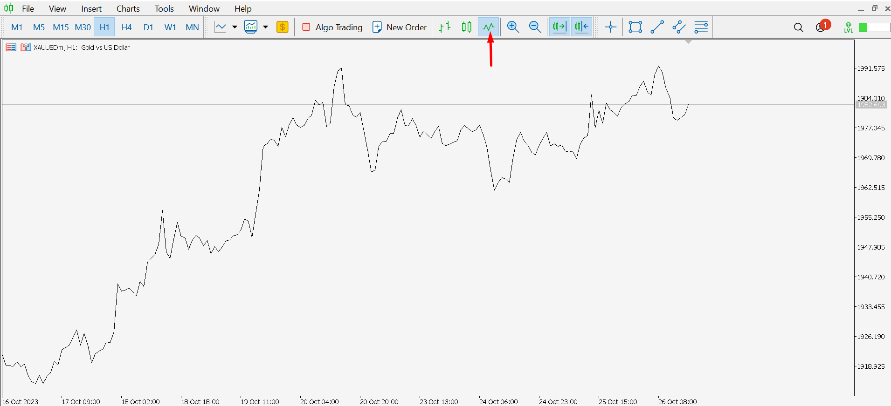Zoom in on the chart
Viewport: 891px width, 406px height.
513,27
